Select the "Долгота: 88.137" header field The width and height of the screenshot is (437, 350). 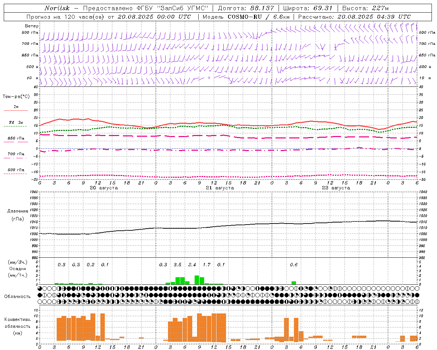pos(246,8)
